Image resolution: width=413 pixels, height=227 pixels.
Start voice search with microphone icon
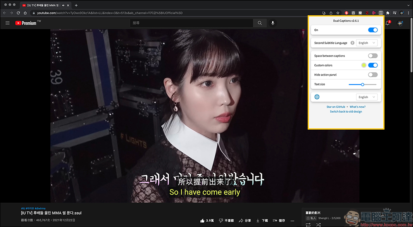273,23
